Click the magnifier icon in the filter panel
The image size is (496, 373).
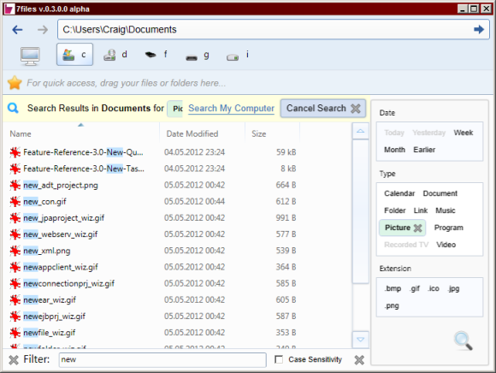(x=464, y=340)
